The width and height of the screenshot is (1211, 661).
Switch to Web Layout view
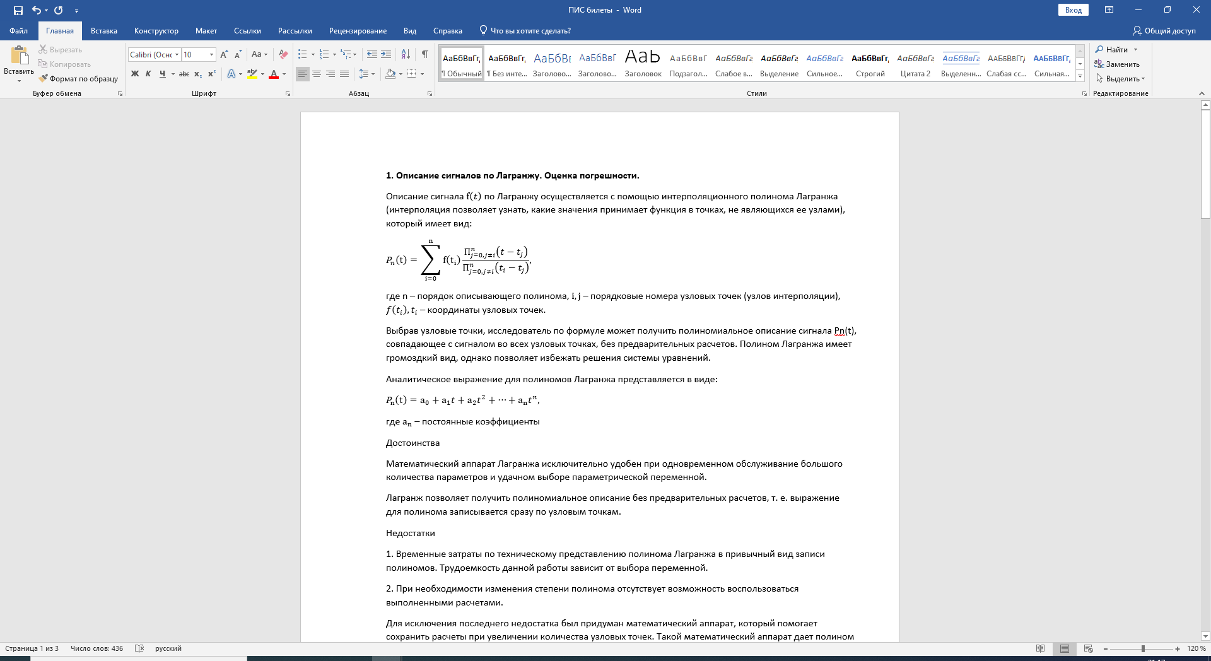(x=1088, y=648)
